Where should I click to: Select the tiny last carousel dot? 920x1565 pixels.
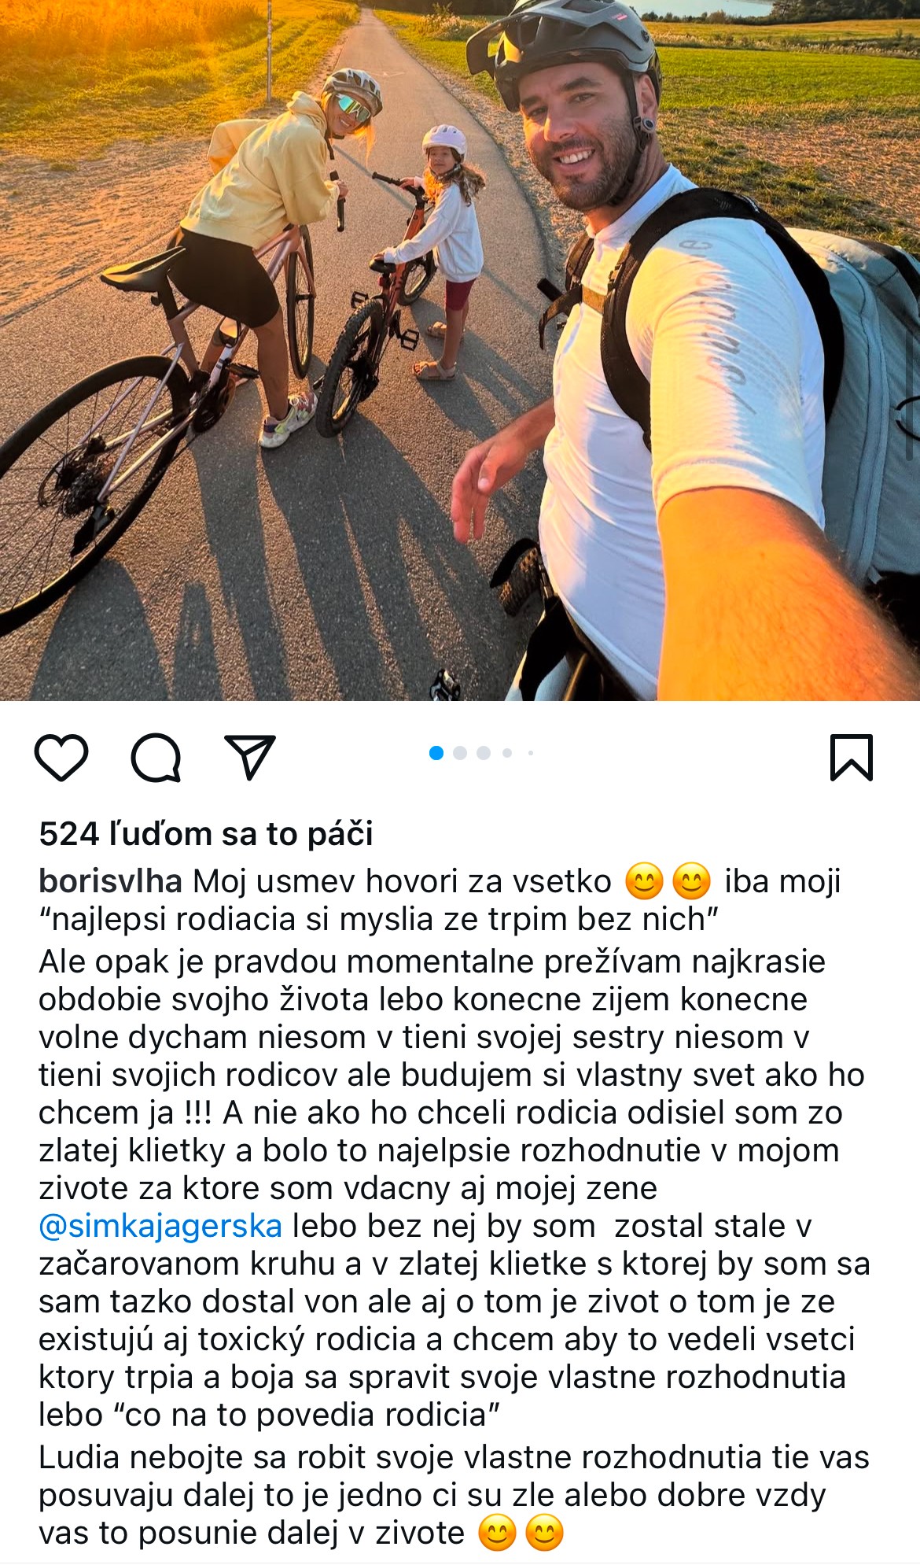point(531,753)
